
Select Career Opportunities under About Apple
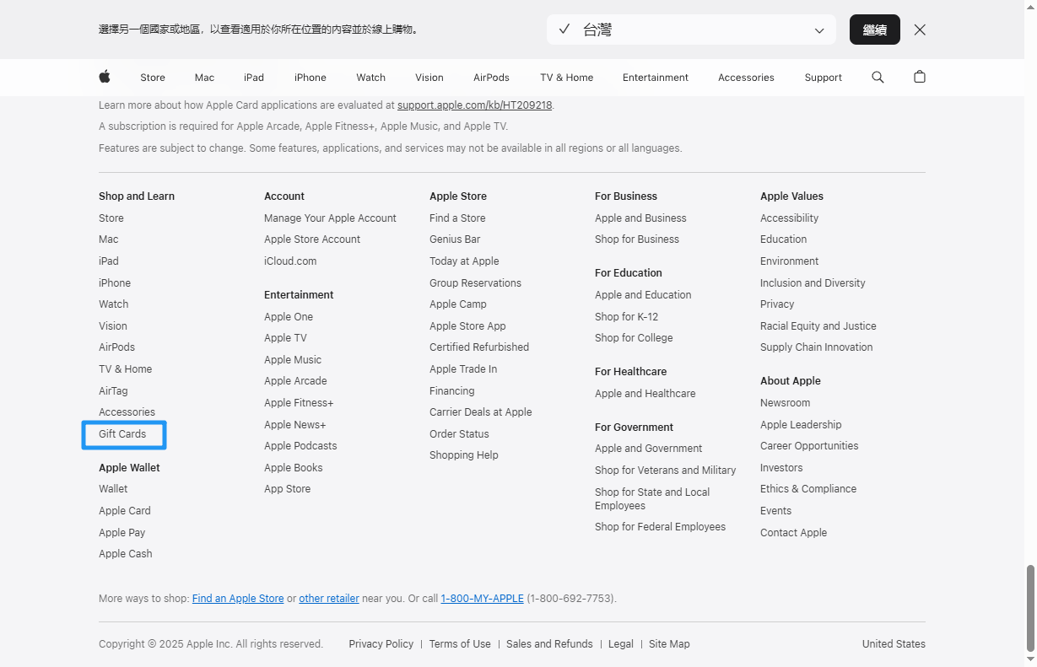click(x=808, y=446)
